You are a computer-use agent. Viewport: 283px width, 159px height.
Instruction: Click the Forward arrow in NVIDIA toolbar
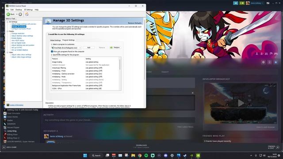(x=20, y=14)
